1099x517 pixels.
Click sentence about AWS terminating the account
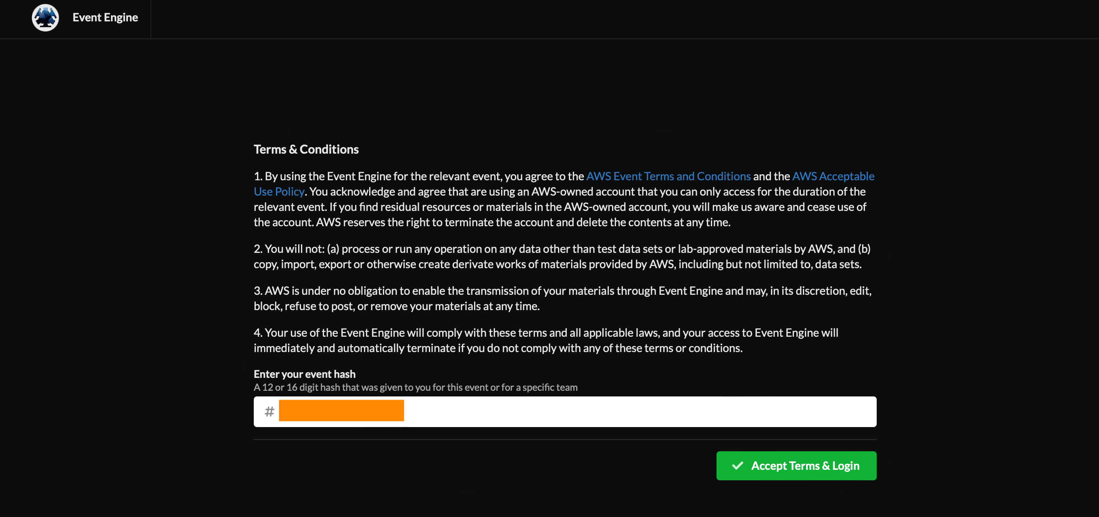click(x=522, y=222)
